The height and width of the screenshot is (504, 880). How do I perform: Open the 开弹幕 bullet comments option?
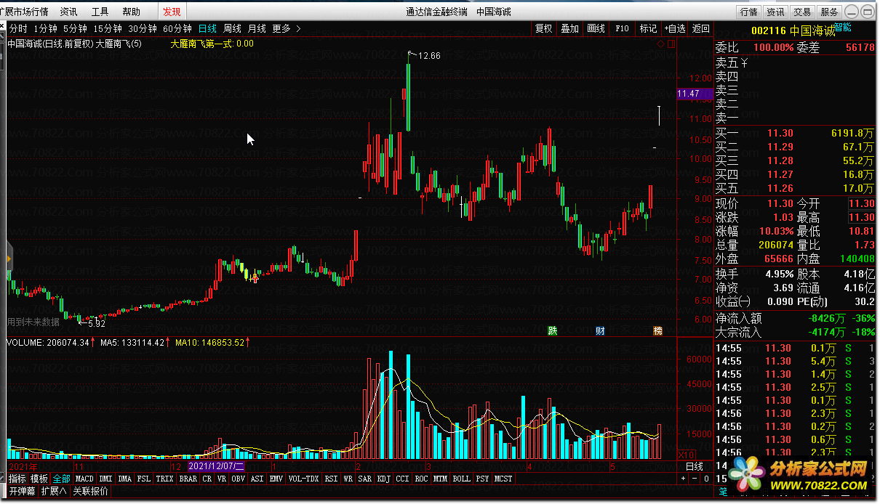pos(22,491)
